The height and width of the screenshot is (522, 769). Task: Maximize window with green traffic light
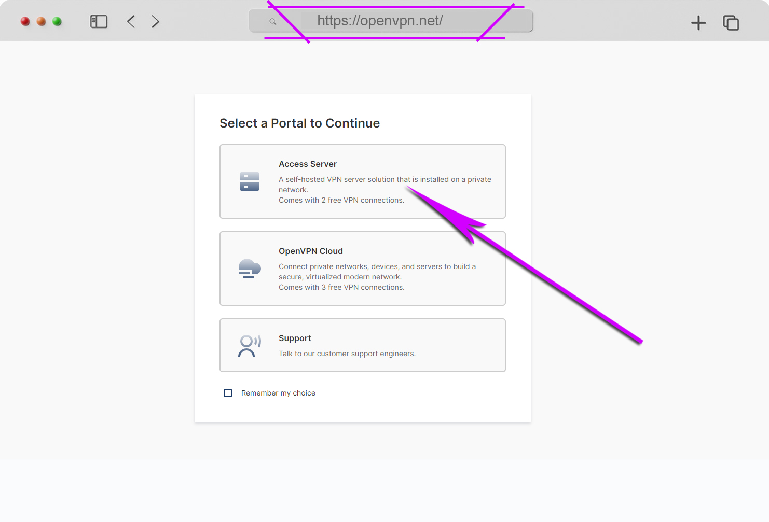tap(57, 21)
